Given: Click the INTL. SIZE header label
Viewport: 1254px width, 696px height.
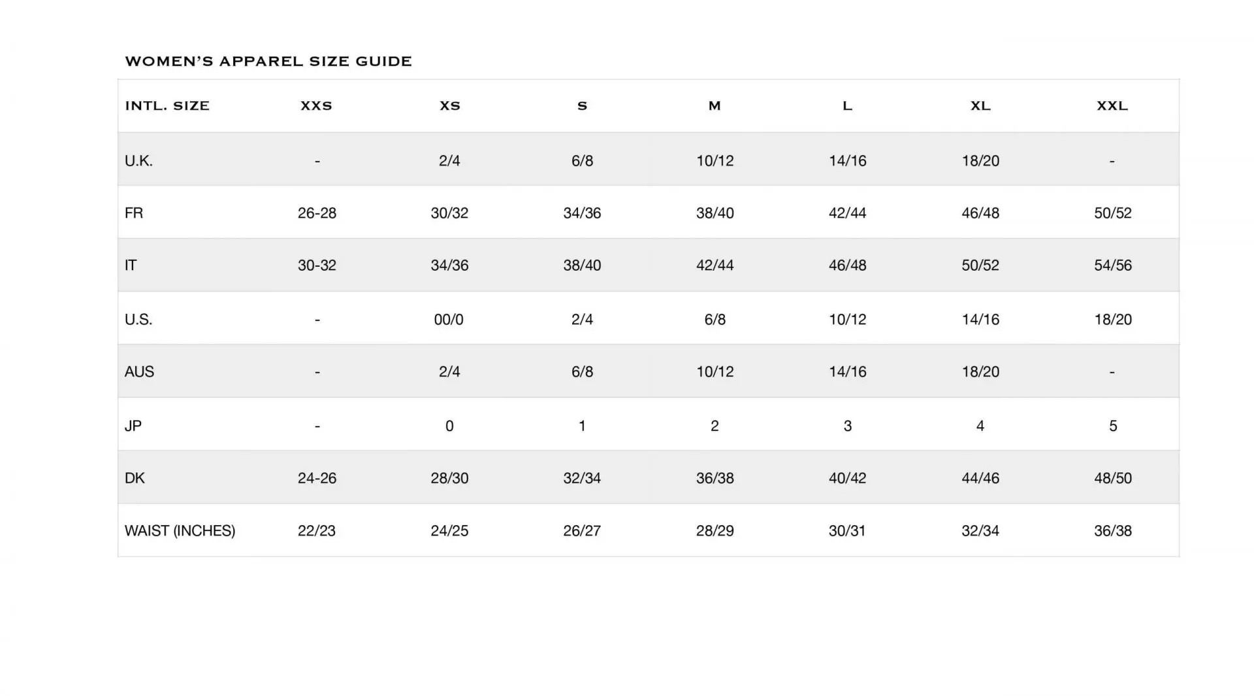Looking at the screenshot, I should [x=167, y=106].
